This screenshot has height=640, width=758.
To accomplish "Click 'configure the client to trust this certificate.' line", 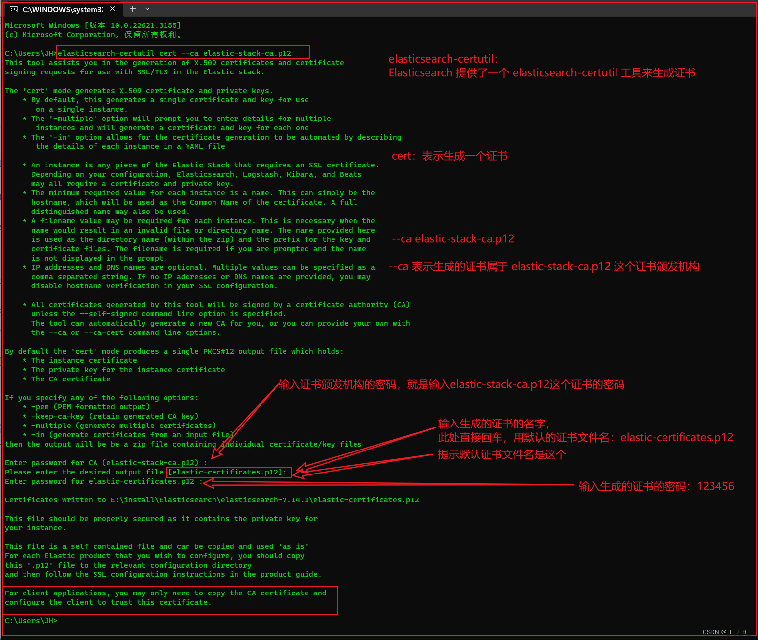I will coord(108,602).
